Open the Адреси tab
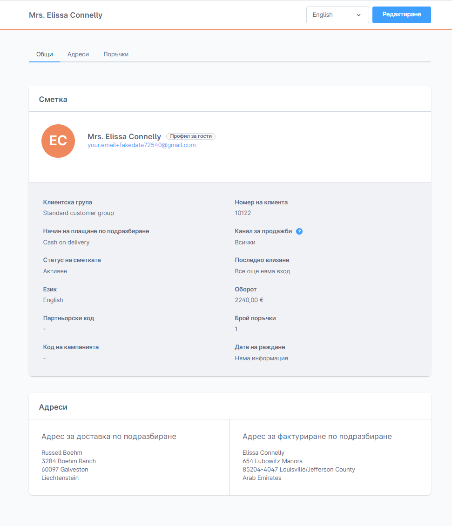This screenshot has width=452, height=526. point(78,54)
